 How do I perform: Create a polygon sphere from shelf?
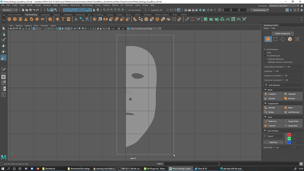pos(9,19)
